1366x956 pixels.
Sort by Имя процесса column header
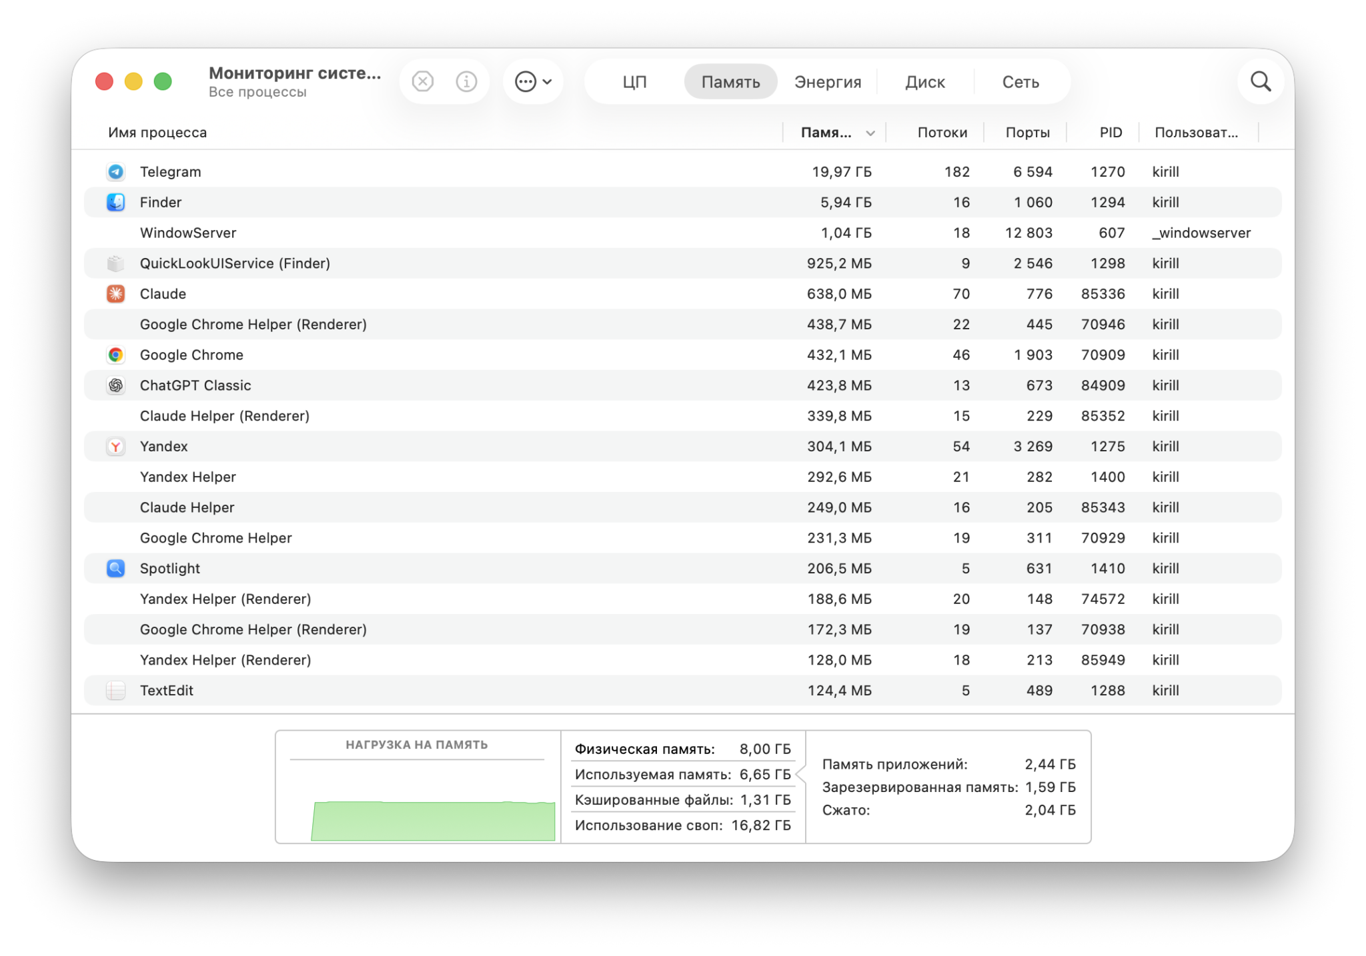157,132
